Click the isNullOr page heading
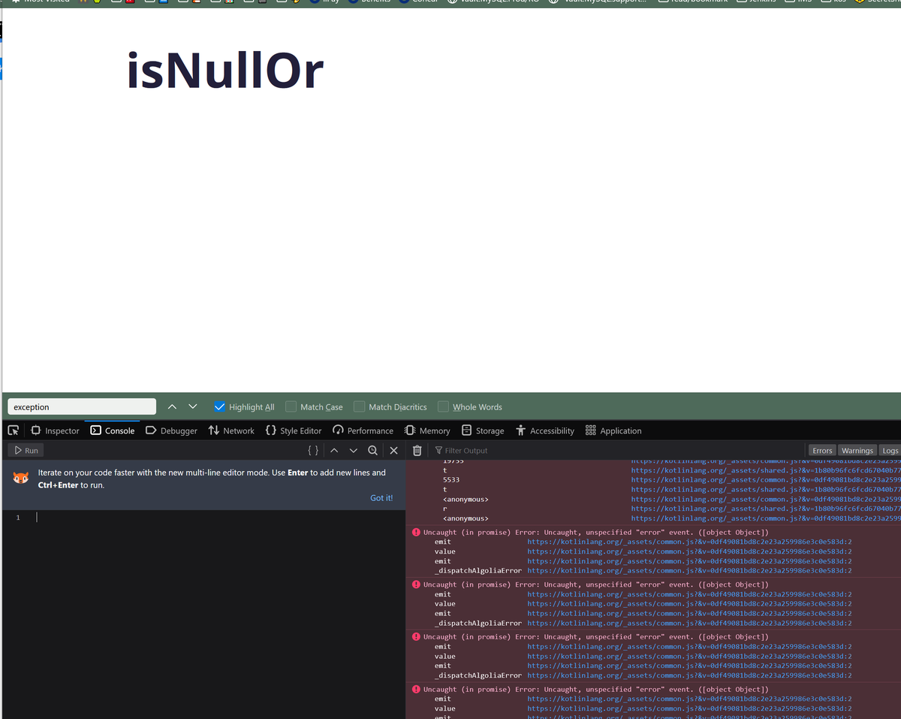This screenshot has height=719, width=901. pos(225,71)
